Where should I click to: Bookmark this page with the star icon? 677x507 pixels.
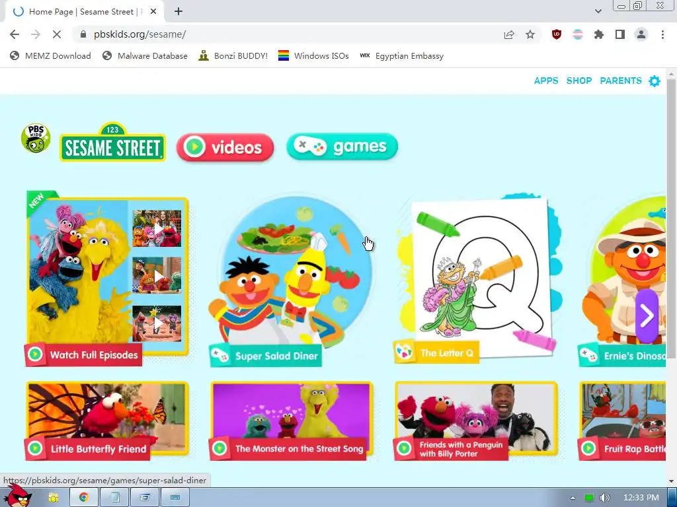coord(530,34)
